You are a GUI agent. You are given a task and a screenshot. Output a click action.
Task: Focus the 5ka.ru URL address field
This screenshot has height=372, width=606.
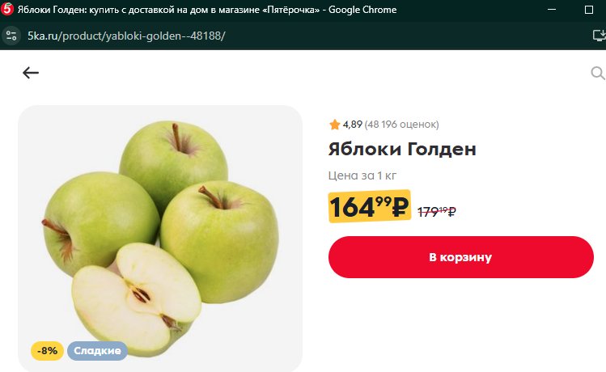click(126, 36)
